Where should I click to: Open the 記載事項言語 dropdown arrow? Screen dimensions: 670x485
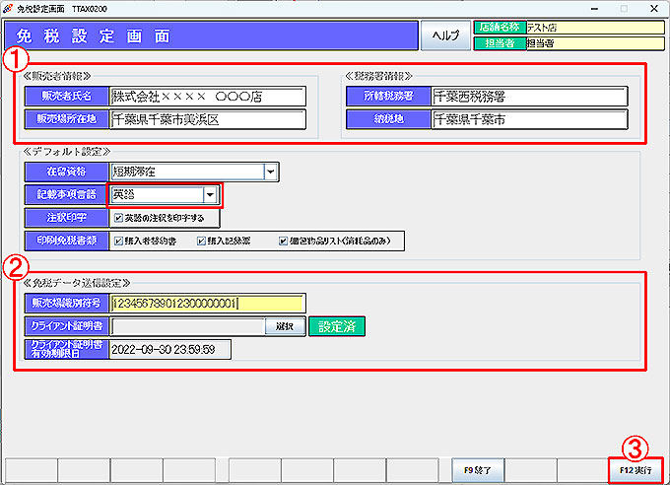(x=210, y=195)
